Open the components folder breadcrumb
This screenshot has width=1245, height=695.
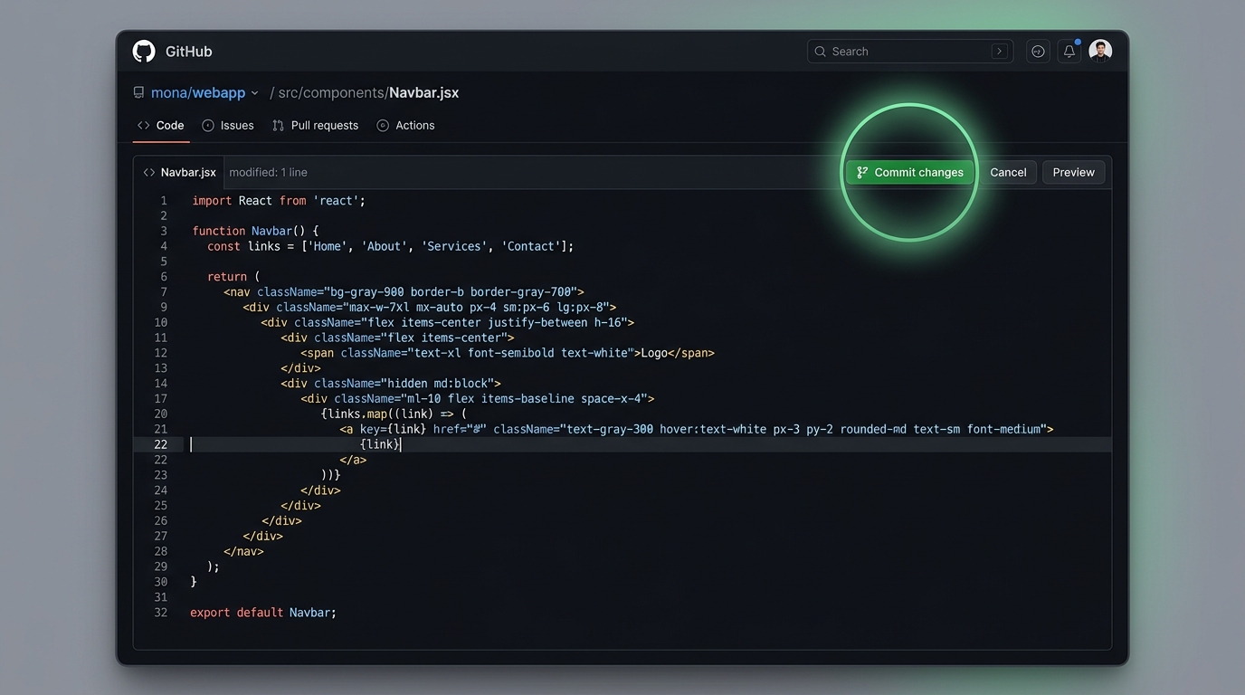coord(345,93)
